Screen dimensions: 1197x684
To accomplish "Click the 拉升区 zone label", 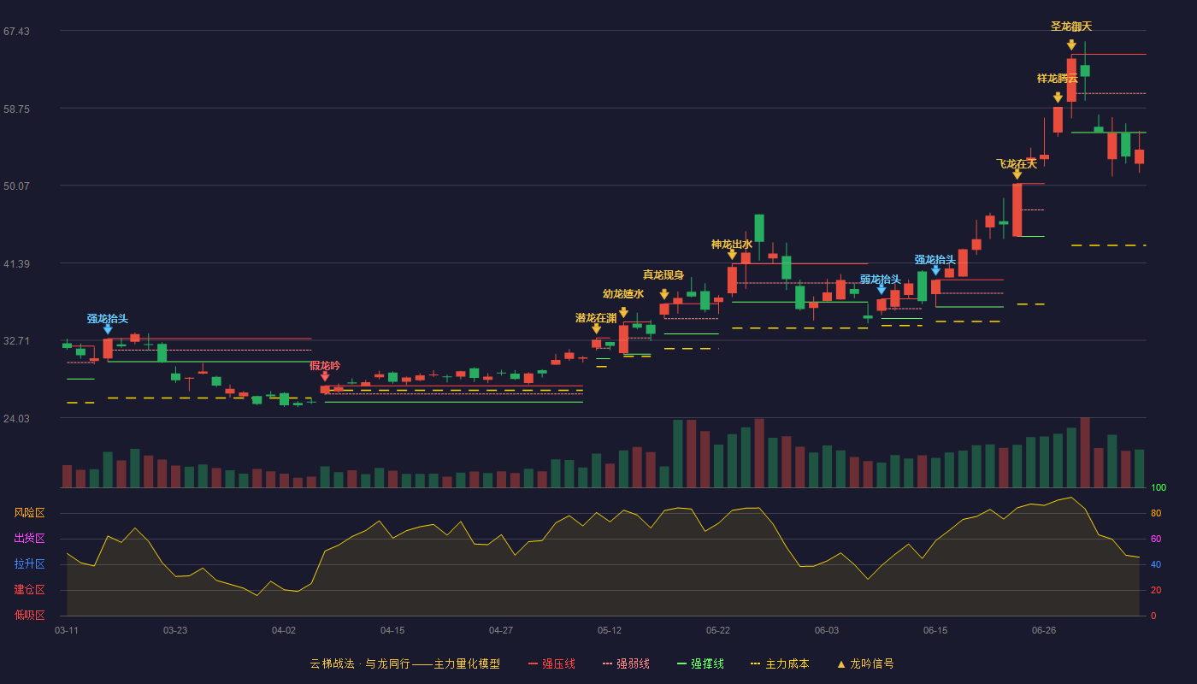I will click(x=30, y=564).
